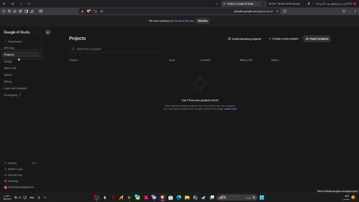Dismiss the Terms of Service banner
359x202 pixels.
202,21
